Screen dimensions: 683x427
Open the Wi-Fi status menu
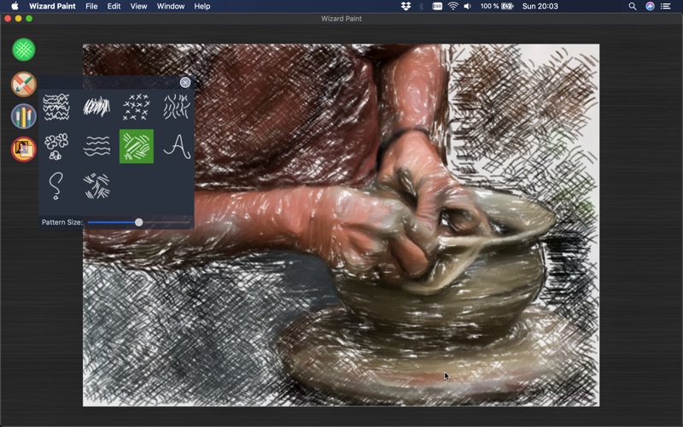coord(453,6)
